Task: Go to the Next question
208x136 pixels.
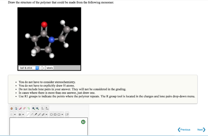Action: click(201, 130)
